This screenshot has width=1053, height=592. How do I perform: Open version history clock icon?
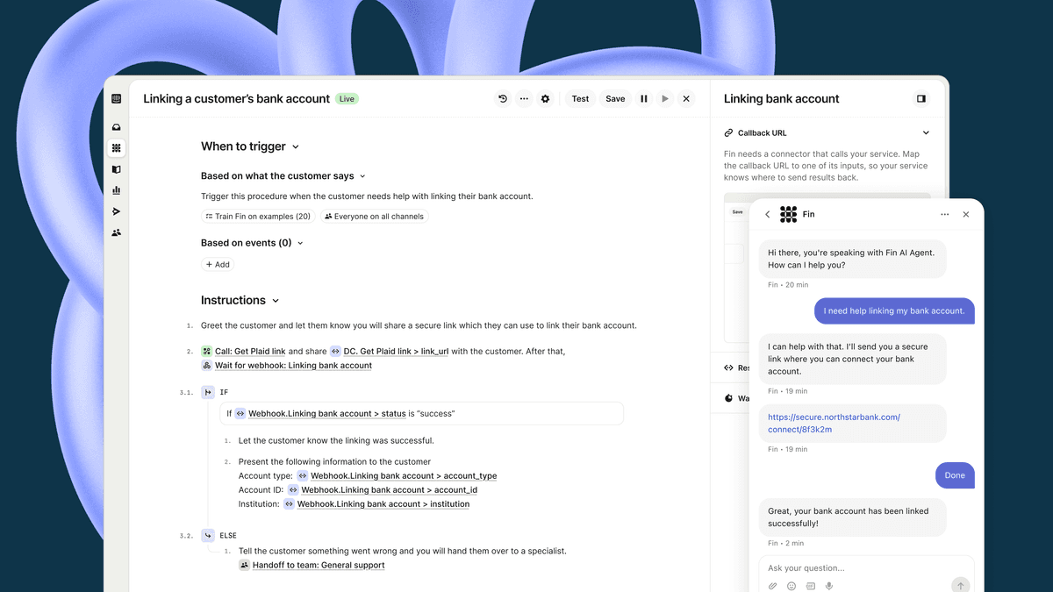coord(503,99)
